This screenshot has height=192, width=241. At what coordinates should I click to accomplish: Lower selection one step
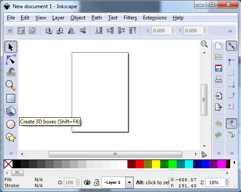click(x=110, y=31)
